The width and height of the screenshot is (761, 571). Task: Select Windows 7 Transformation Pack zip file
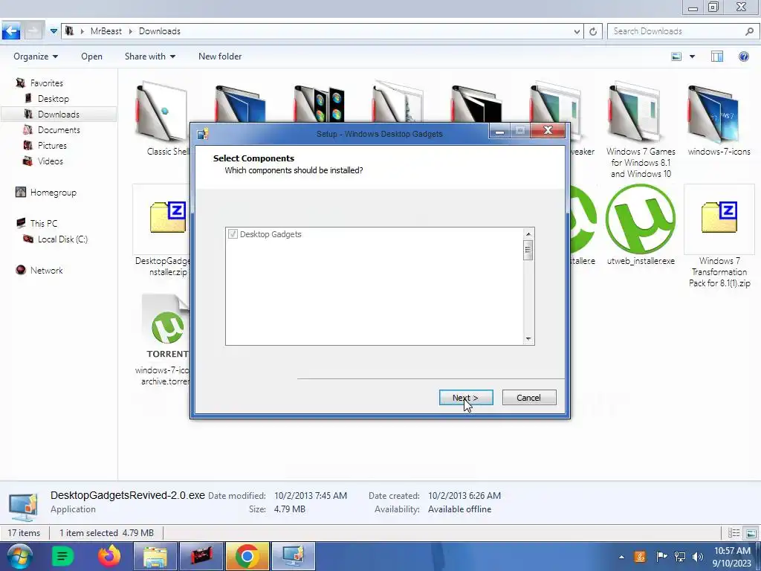click(x=719, y=236)
